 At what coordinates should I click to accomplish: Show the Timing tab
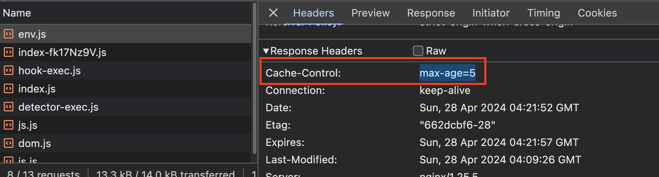pos(544,13)
